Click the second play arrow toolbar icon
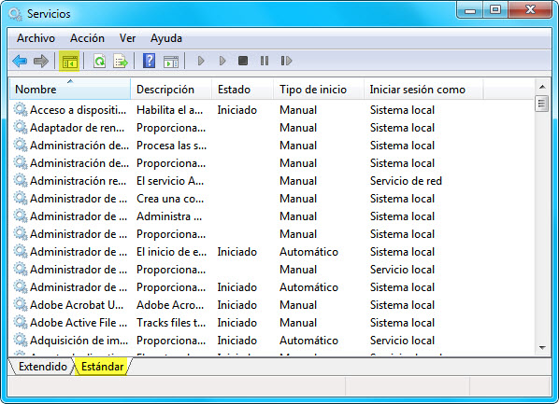Viewport: 559px width, 404px height. (222, 61)
